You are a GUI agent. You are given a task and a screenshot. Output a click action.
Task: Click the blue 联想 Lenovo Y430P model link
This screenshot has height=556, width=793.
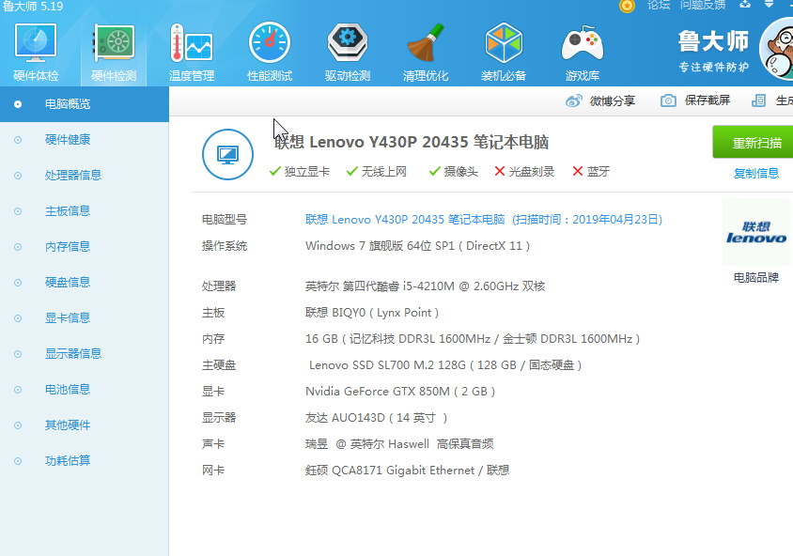click(484, 220)
